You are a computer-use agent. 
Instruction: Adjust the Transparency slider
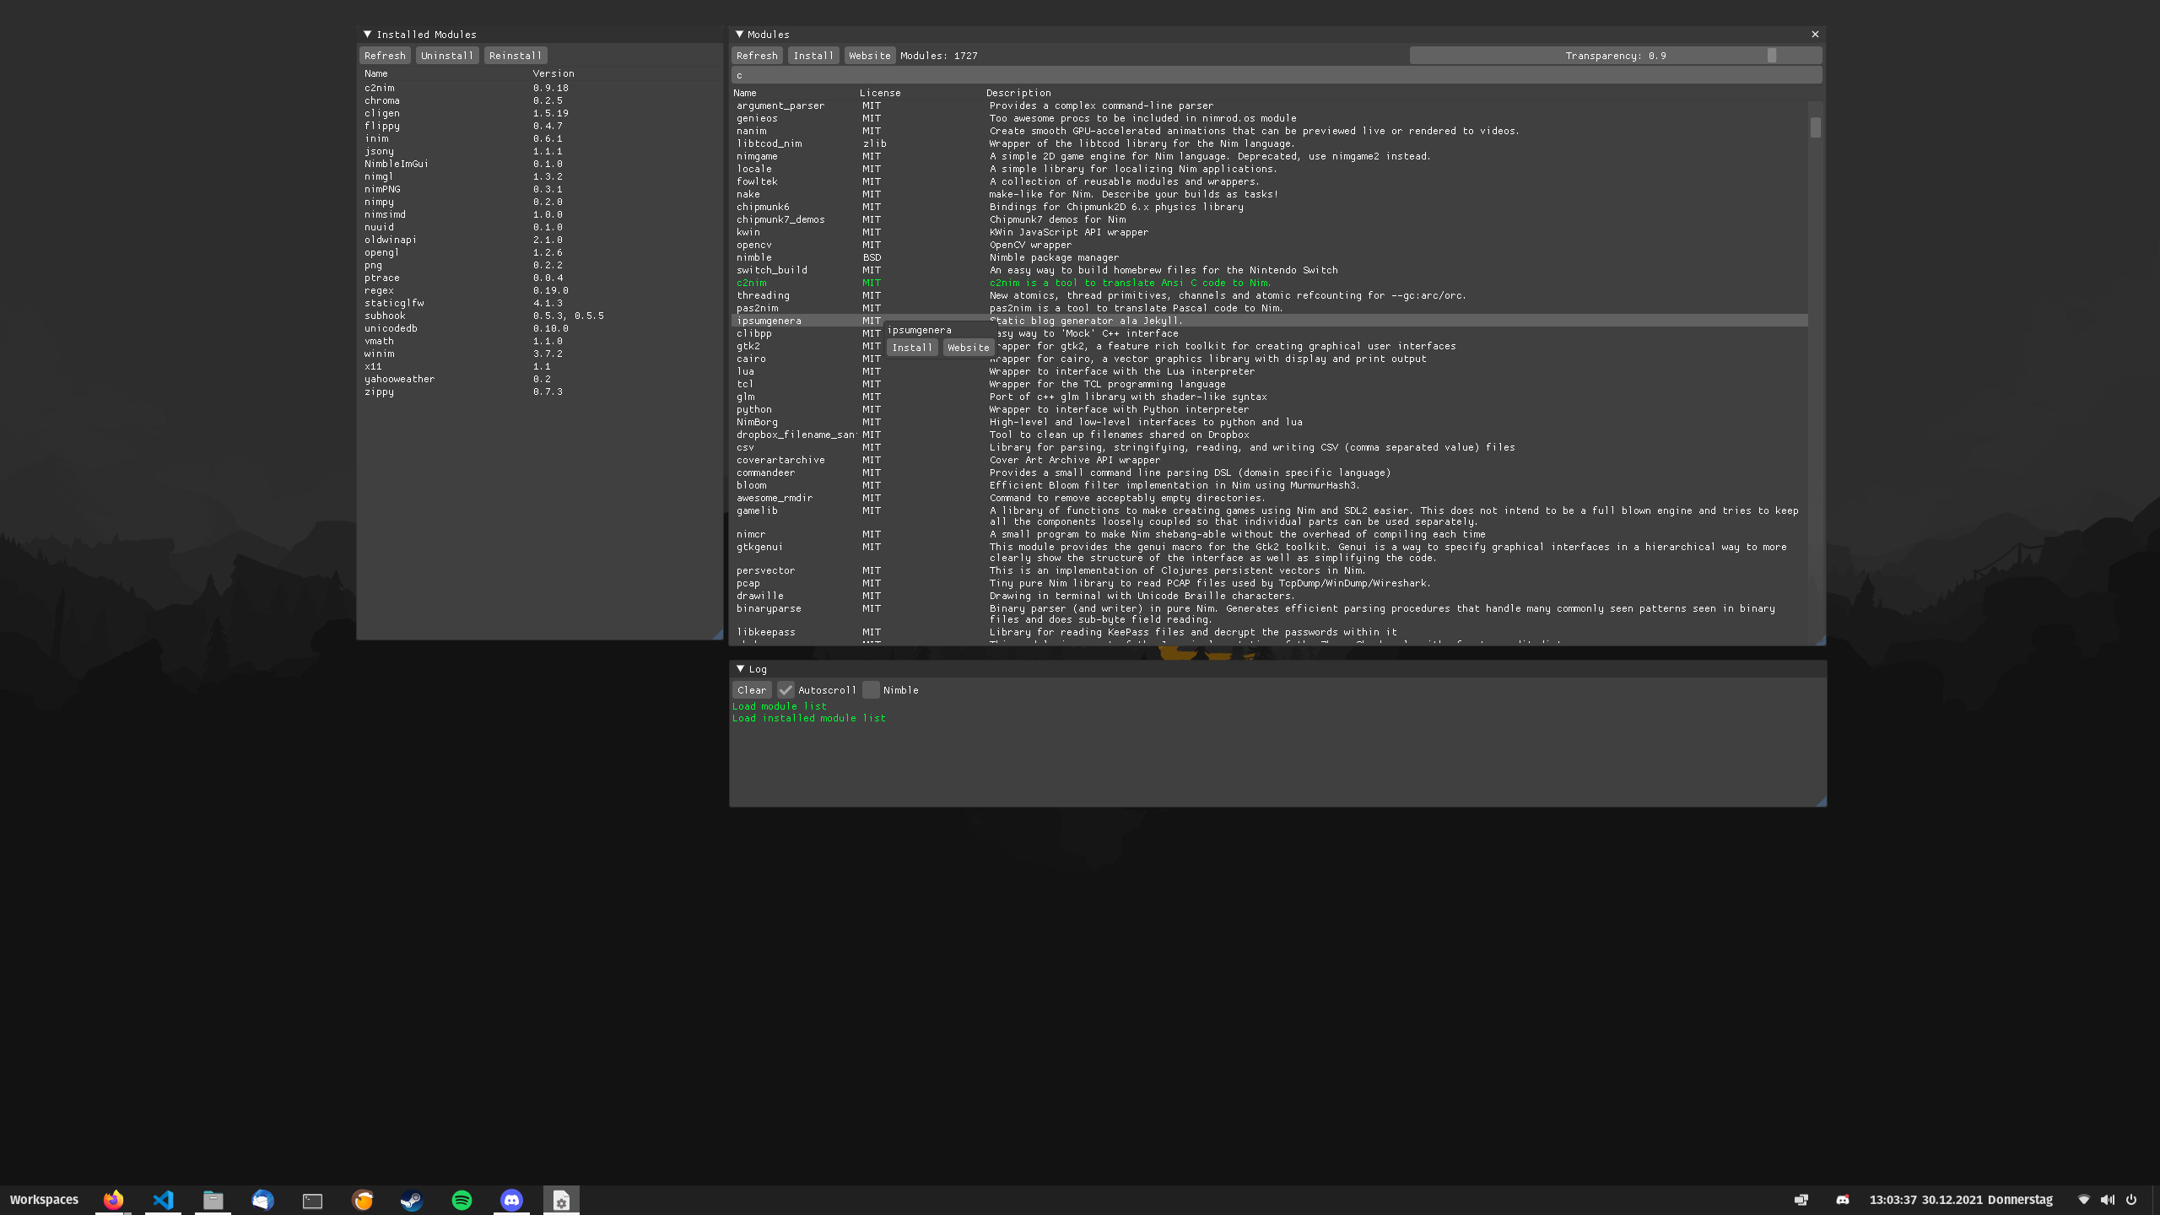[1772, 56]
